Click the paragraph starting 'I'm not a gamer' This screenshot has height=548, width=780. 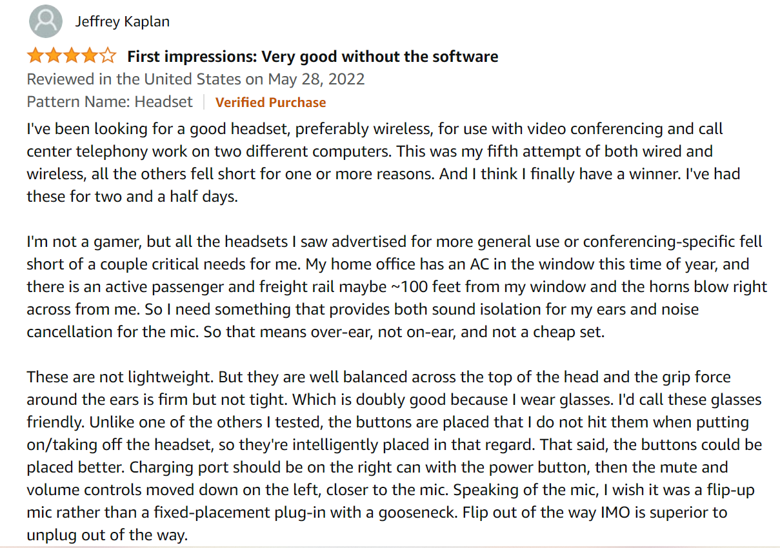tap(395, 287)
